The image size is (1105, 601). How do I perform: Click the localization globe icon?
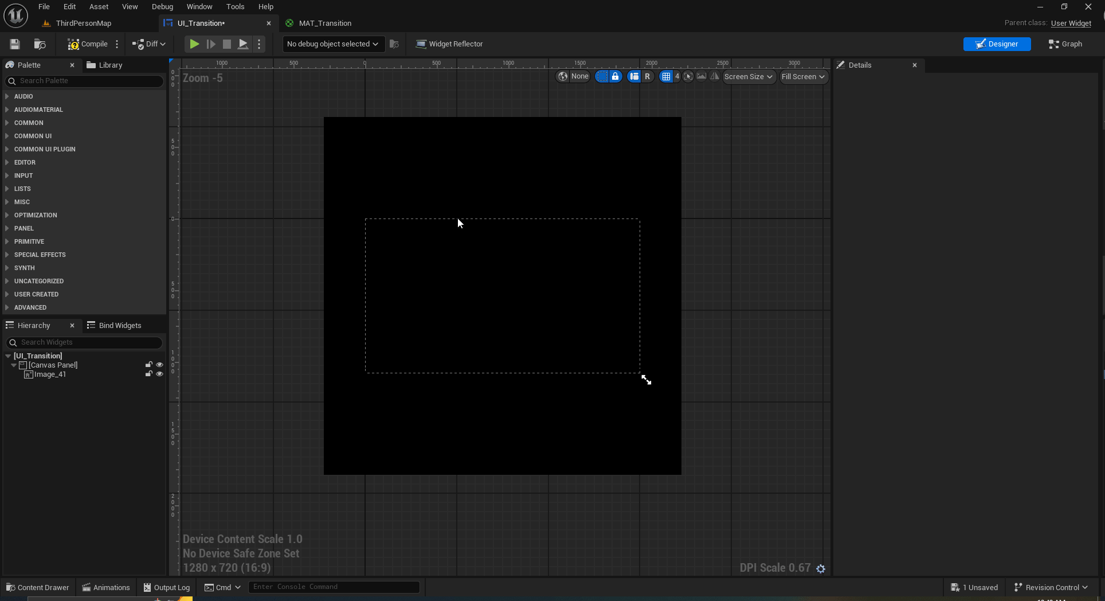563,76
